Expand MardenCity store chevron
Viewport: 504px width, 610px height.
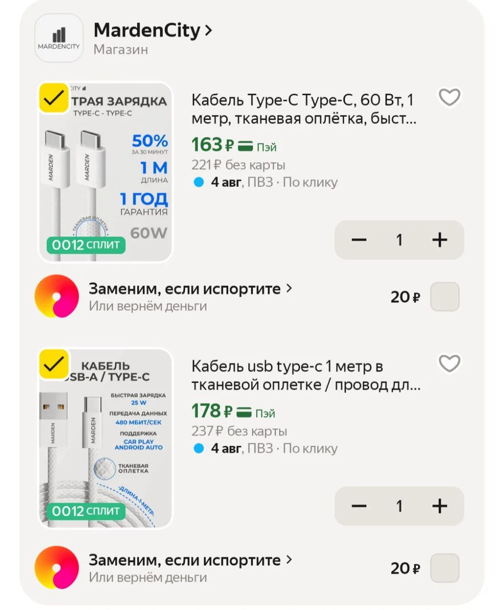coord(208,31)
